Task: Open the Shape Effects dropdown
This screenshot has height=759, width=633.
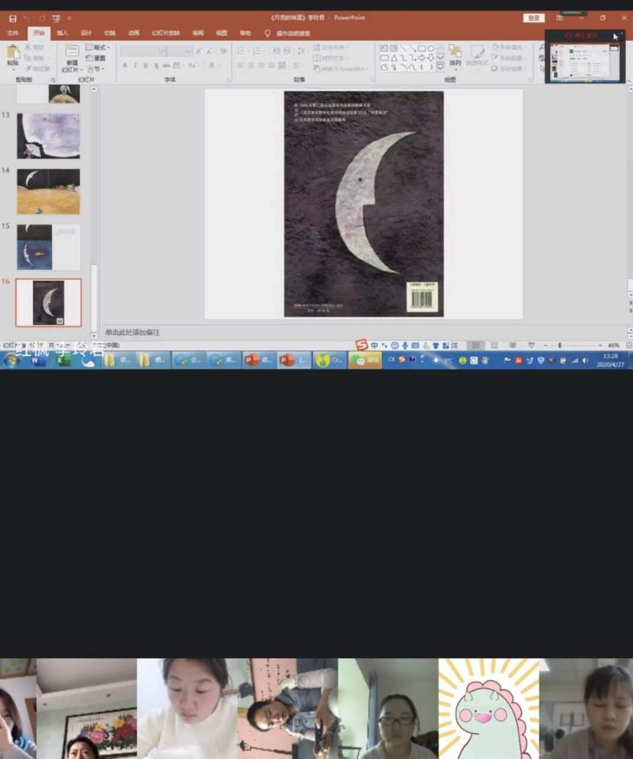Action: (x=509, y=69)
